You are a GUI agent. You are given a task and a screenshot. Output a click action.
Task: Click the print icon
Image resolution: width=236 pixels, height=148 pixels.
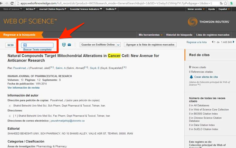64,45
